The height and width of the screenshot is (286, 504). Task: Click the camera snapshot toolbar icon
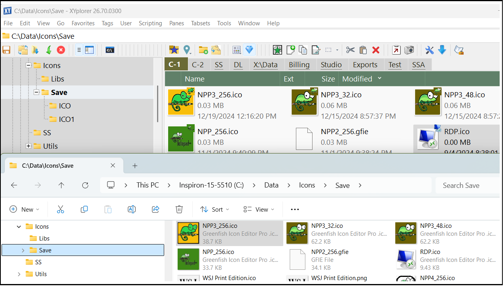(x=409, y=50)
